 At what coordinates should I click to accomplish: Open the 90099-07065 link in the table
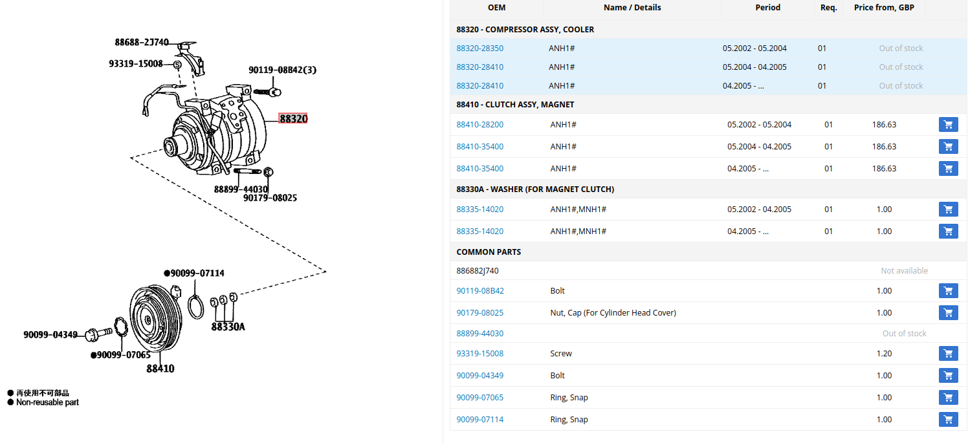tap(479, 398)
